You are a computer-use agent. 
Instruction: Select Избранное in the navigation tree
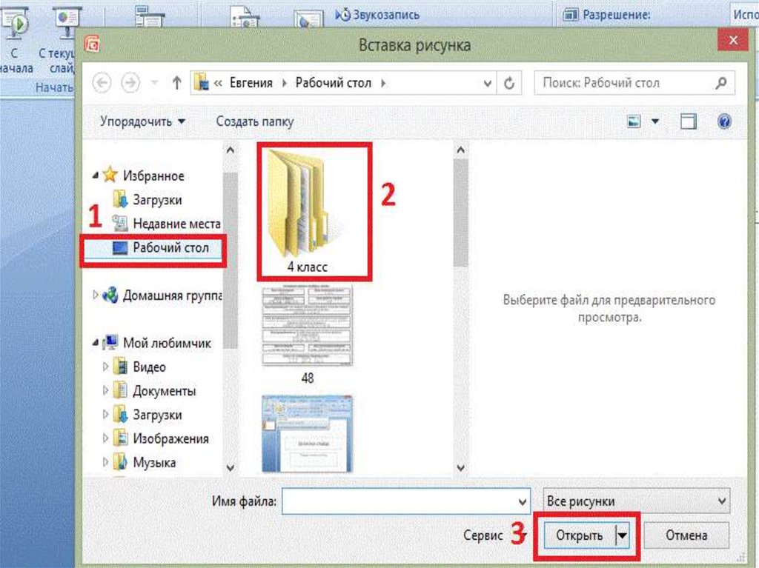(153, 176)
